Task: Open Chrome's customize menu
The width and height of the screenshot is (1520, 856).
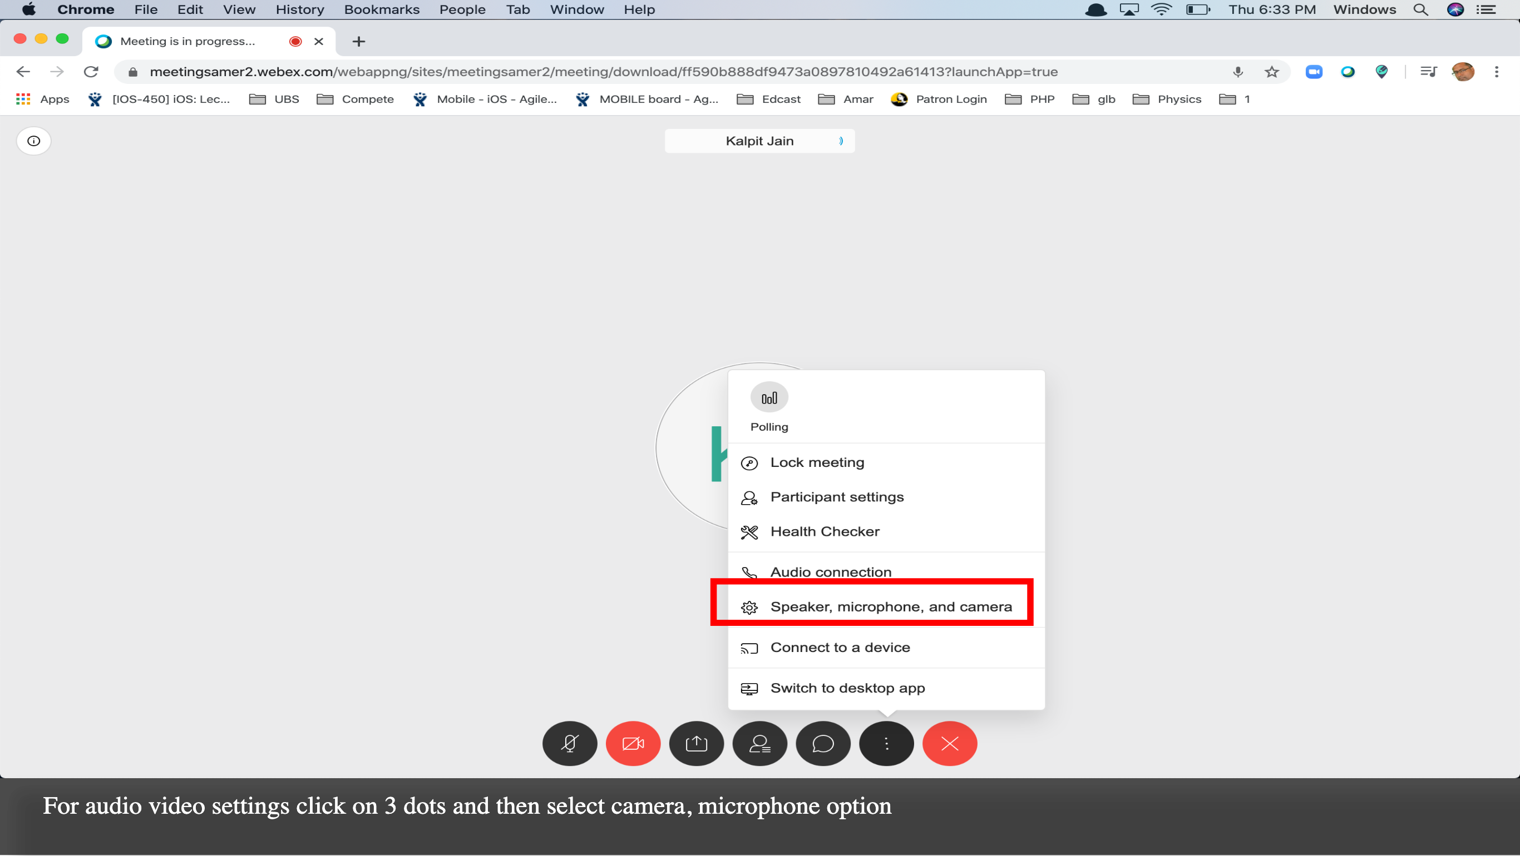Action: 1497,71
